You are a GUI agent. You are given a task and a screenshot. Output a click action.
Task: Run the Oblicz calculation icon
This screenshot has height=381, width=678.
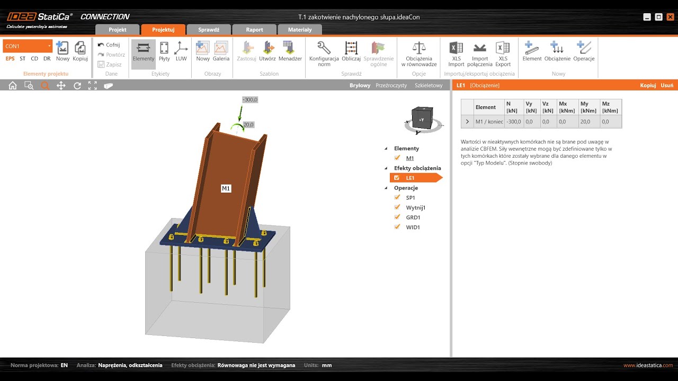351,48
